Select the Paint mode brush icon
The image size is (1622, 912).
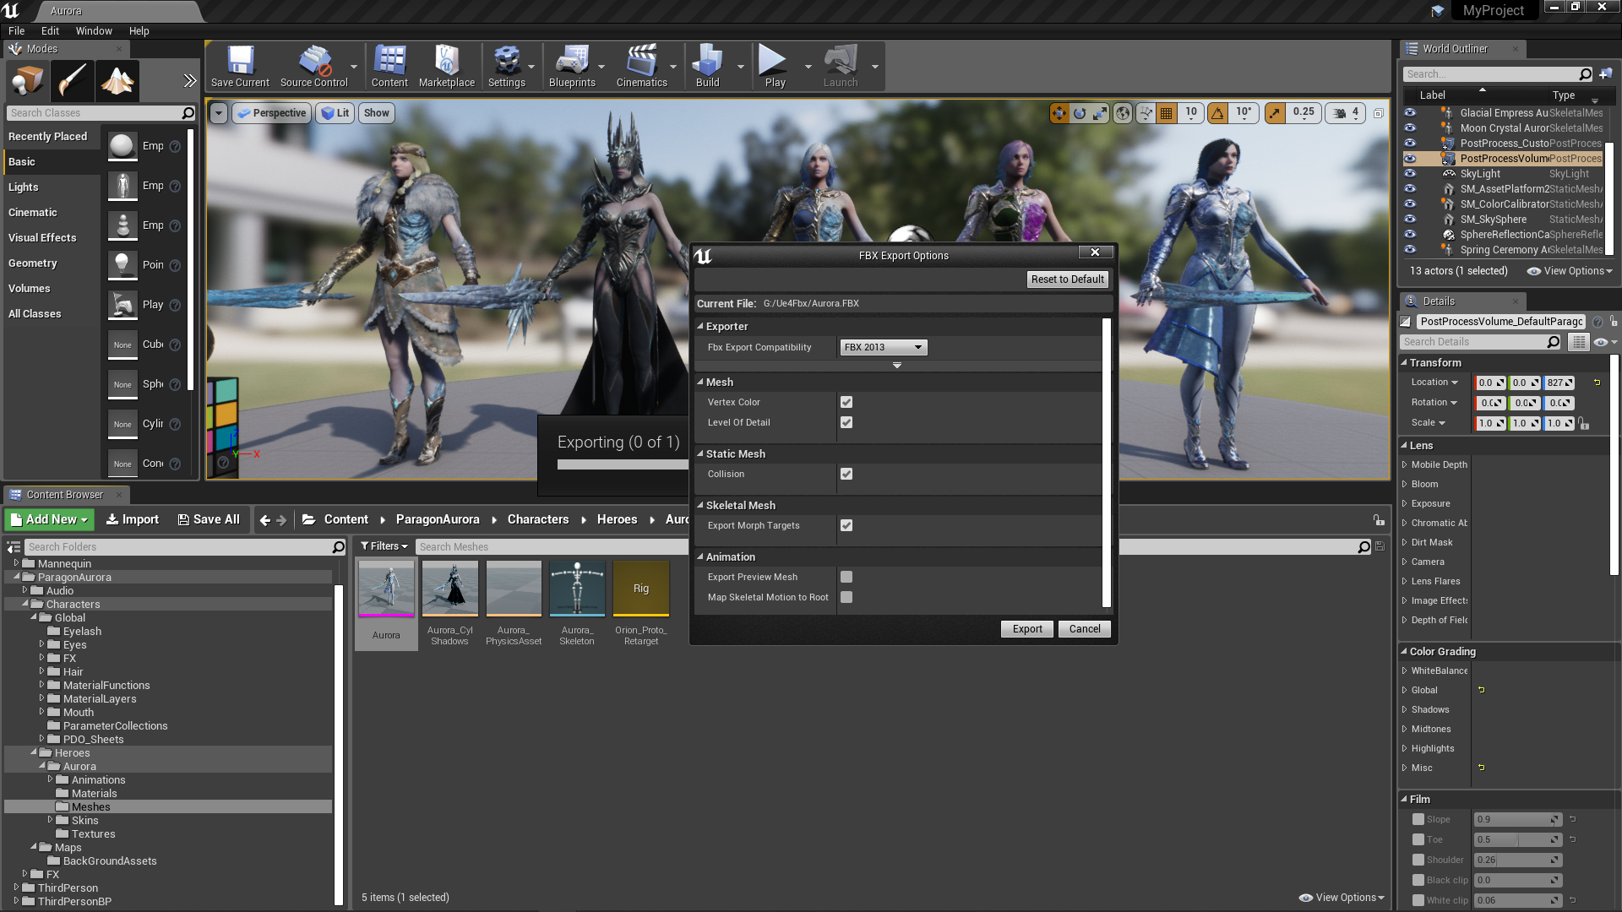pyautogui.click(x=72, y=81)
